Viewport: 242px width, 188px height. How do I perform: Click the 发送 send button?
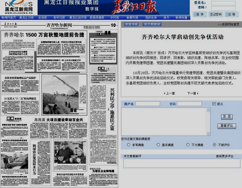227,117
